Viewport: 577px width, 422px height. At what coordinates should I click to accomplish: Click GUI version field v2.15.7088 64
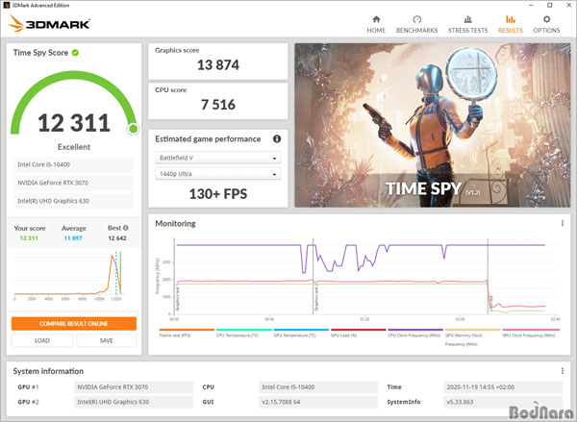(x=318, y=402)
